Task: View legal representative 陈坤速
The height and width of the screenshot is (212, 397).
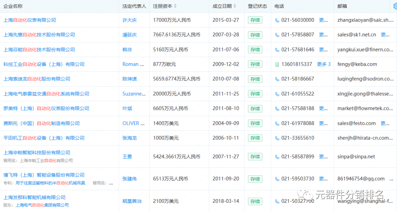Action: (130, 79)
